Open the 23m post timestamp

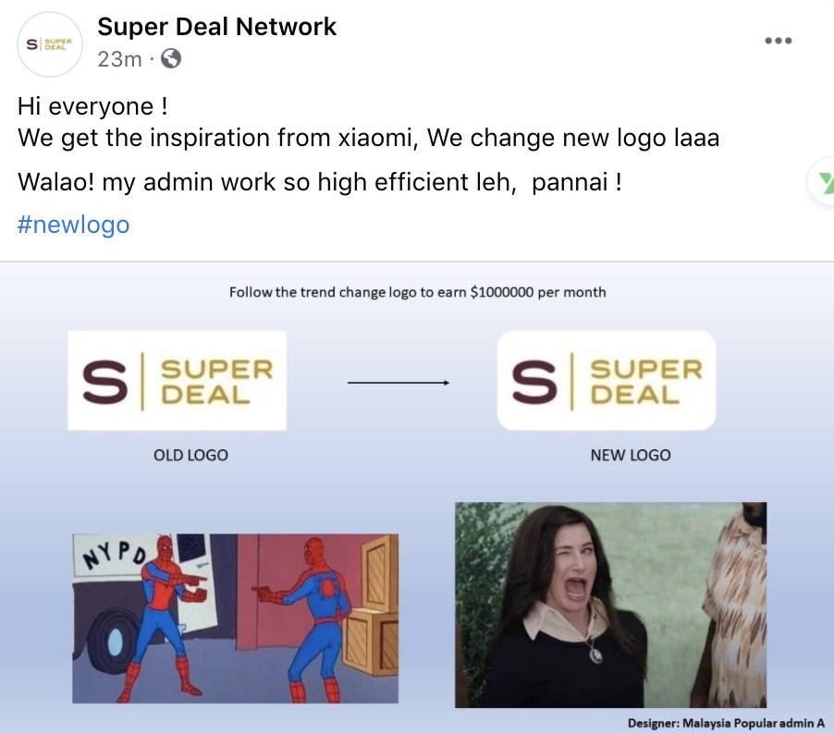point(119,59)
